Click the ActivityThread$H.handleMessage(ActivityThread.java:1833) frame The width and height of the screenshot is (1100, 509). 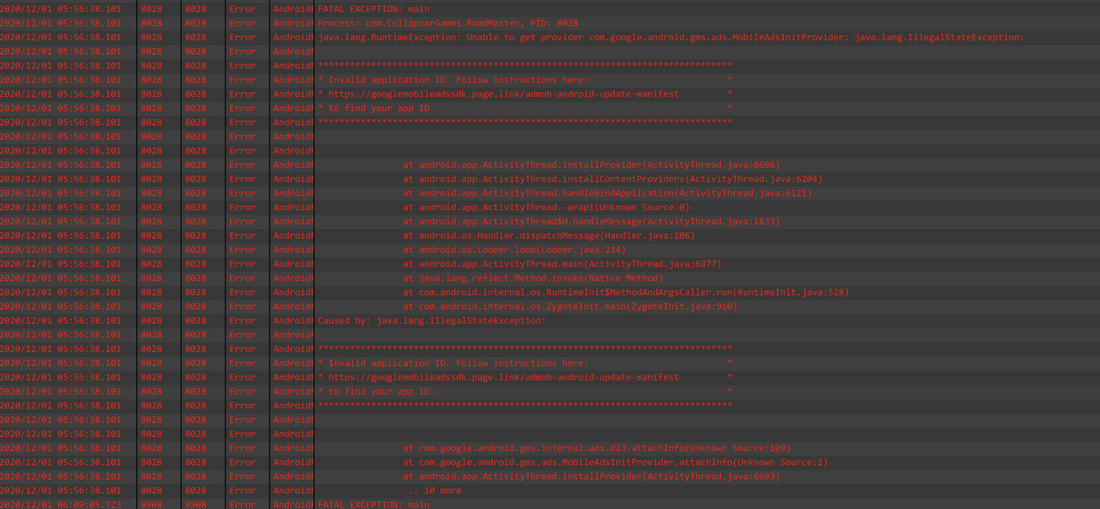tap(591, 222)
